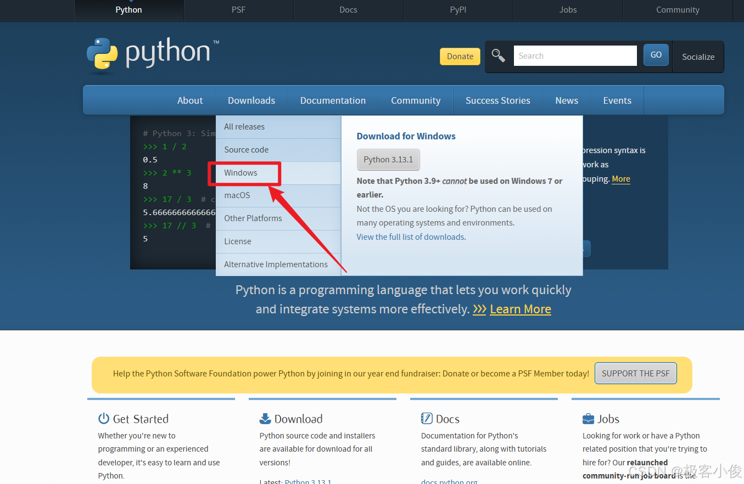This screenshot has width=744, height=484.
Task: Click the GO search button
Action: (656, 55)
